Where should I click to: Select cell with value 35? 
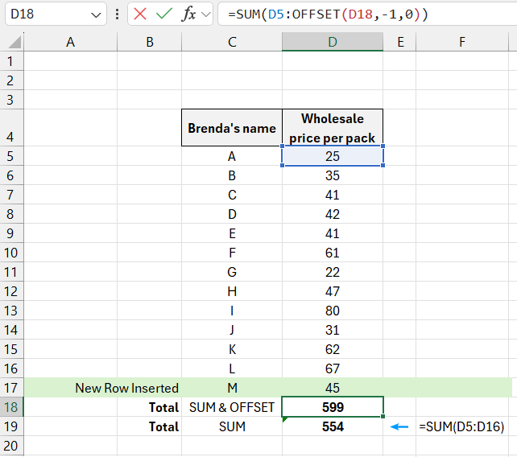click(x=333, y=175)
